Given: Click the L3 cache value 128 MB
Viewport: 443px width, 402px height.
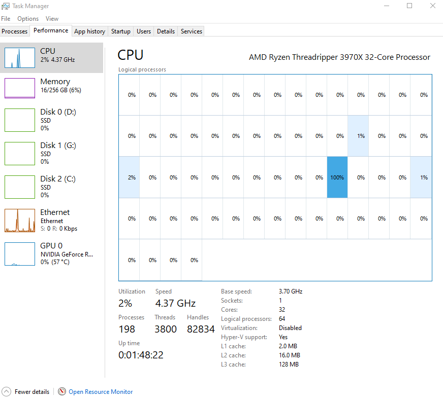Looking at the screenshot, I should (x=289, y=364).
